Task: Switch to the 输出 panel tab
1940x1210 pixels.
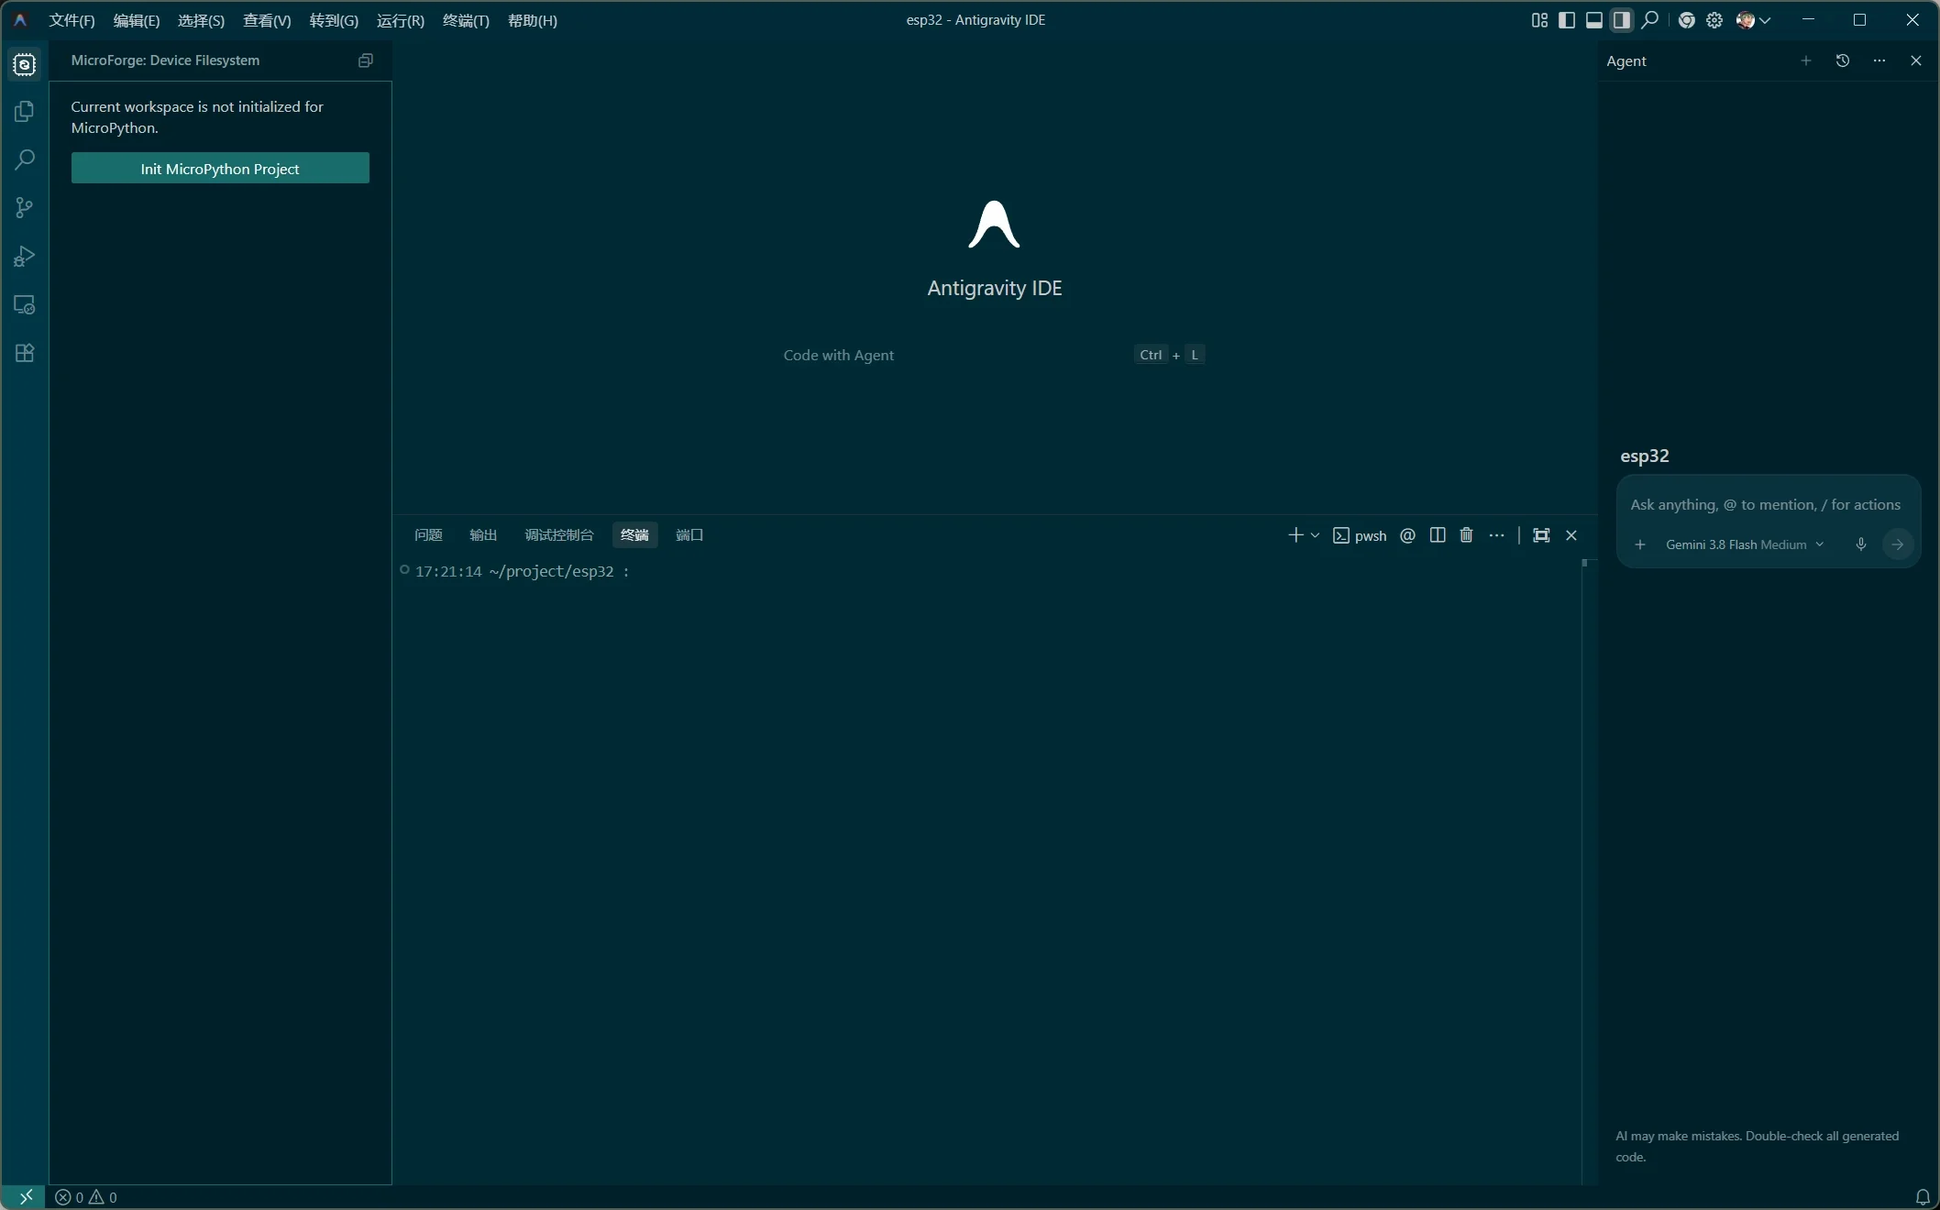Action: click(x=483, y=535)
